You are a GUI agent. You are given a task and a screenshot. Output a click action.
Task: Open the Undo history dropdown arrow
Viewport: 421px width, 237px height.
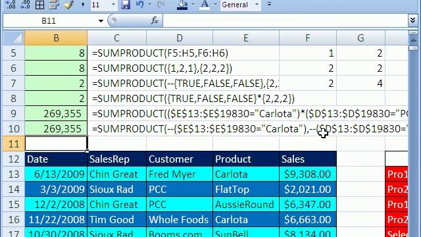point(149,5)
